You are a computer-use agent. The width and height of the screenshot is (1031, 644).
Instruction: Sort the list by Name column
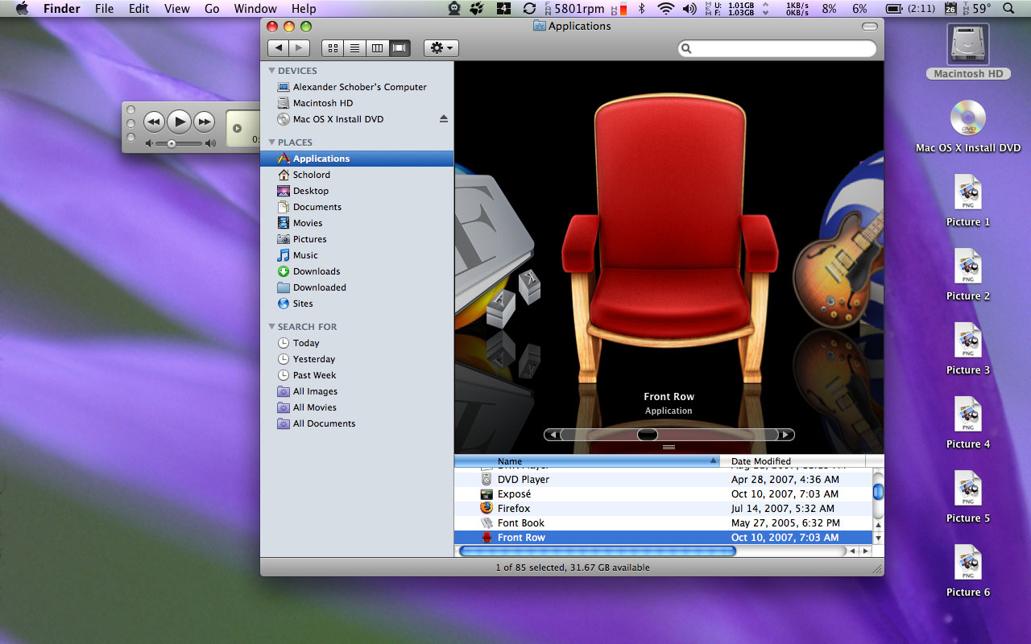click(587, 461)
